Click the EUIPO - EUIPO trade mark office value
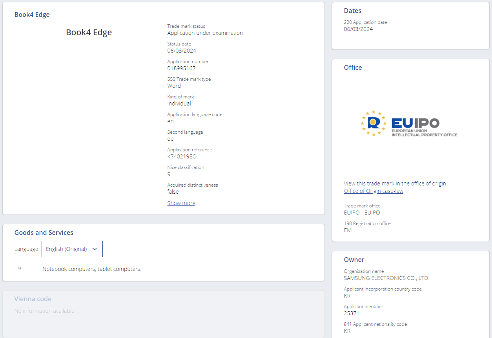492x338 pixels. [362, 213]
